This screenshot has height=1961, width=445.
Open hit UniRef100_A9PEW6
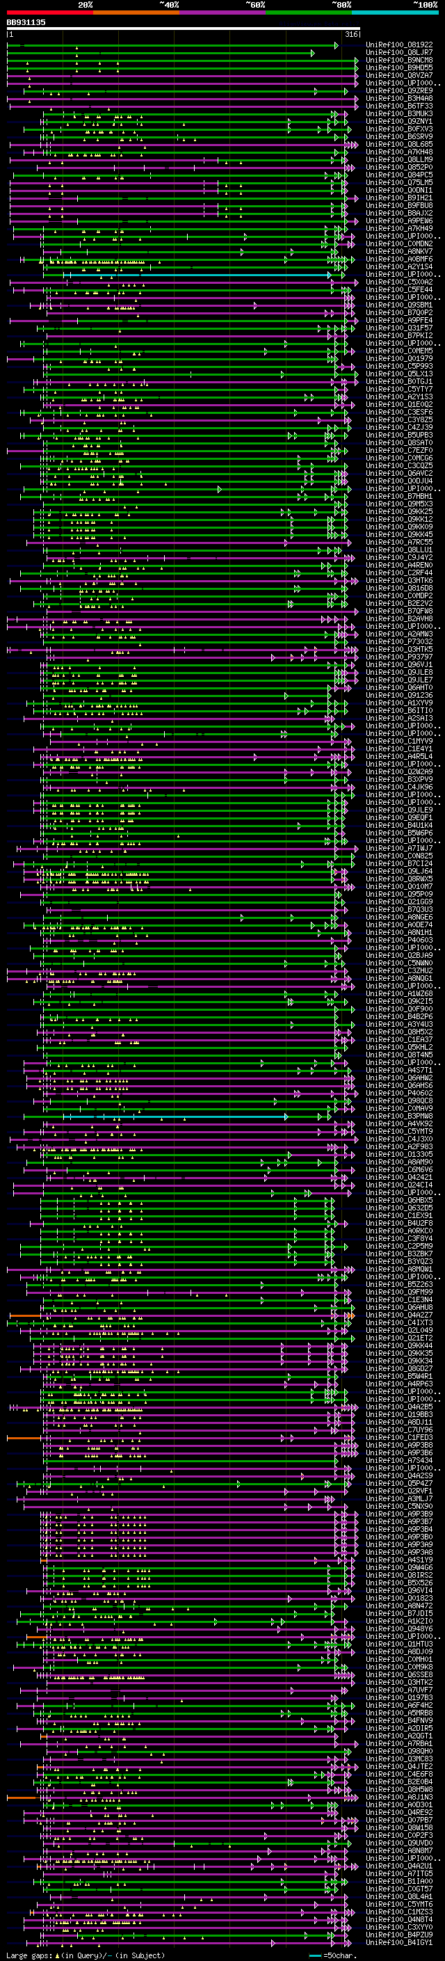coord(399,221)
